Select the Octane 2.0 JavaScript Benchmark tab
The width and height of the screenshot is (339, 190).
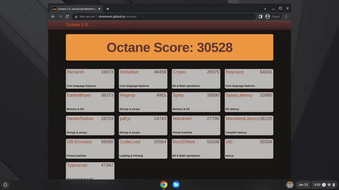click(x=77, y=9)
